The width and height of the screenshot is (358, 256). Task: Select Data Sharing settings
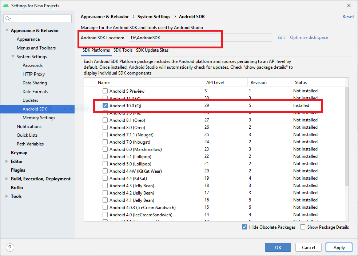35,83
